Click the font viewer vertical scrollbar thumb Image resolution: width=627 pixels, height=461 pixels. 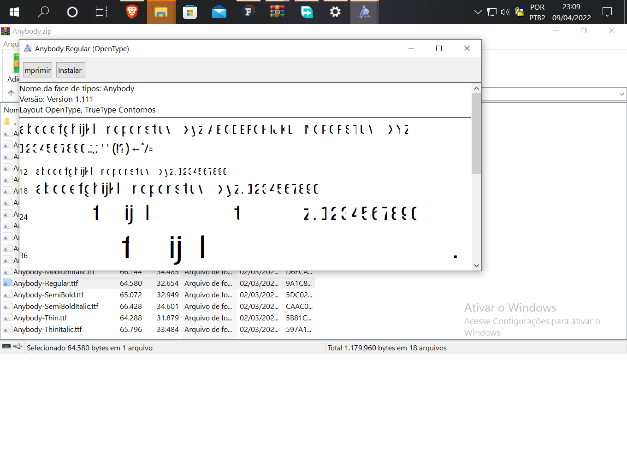tap(476, 134)
